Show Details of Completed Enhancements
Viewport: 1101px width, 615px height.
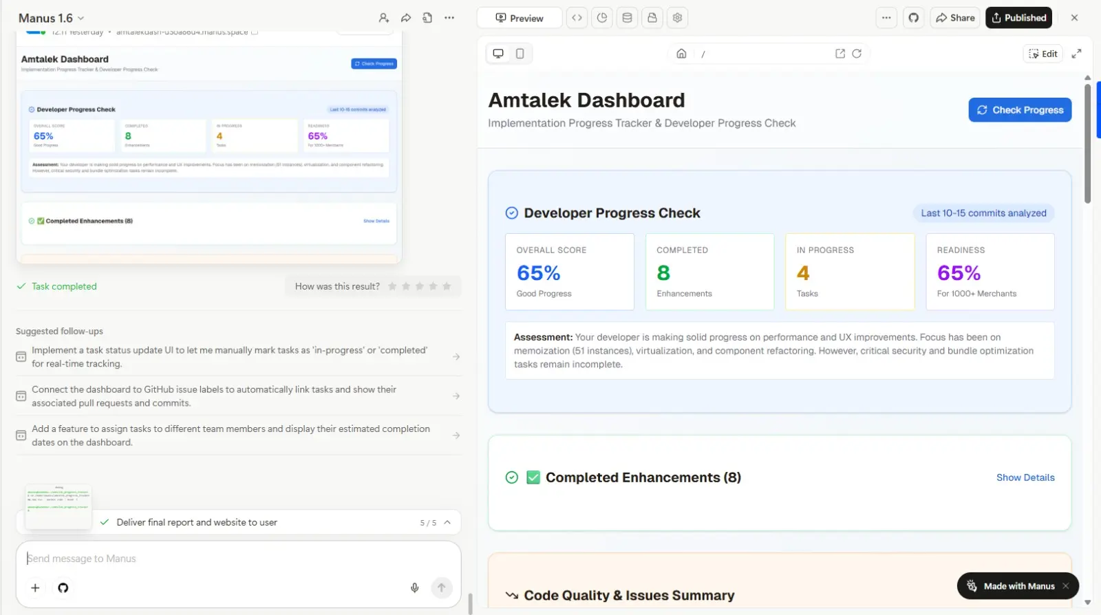tap(1025, 477)
